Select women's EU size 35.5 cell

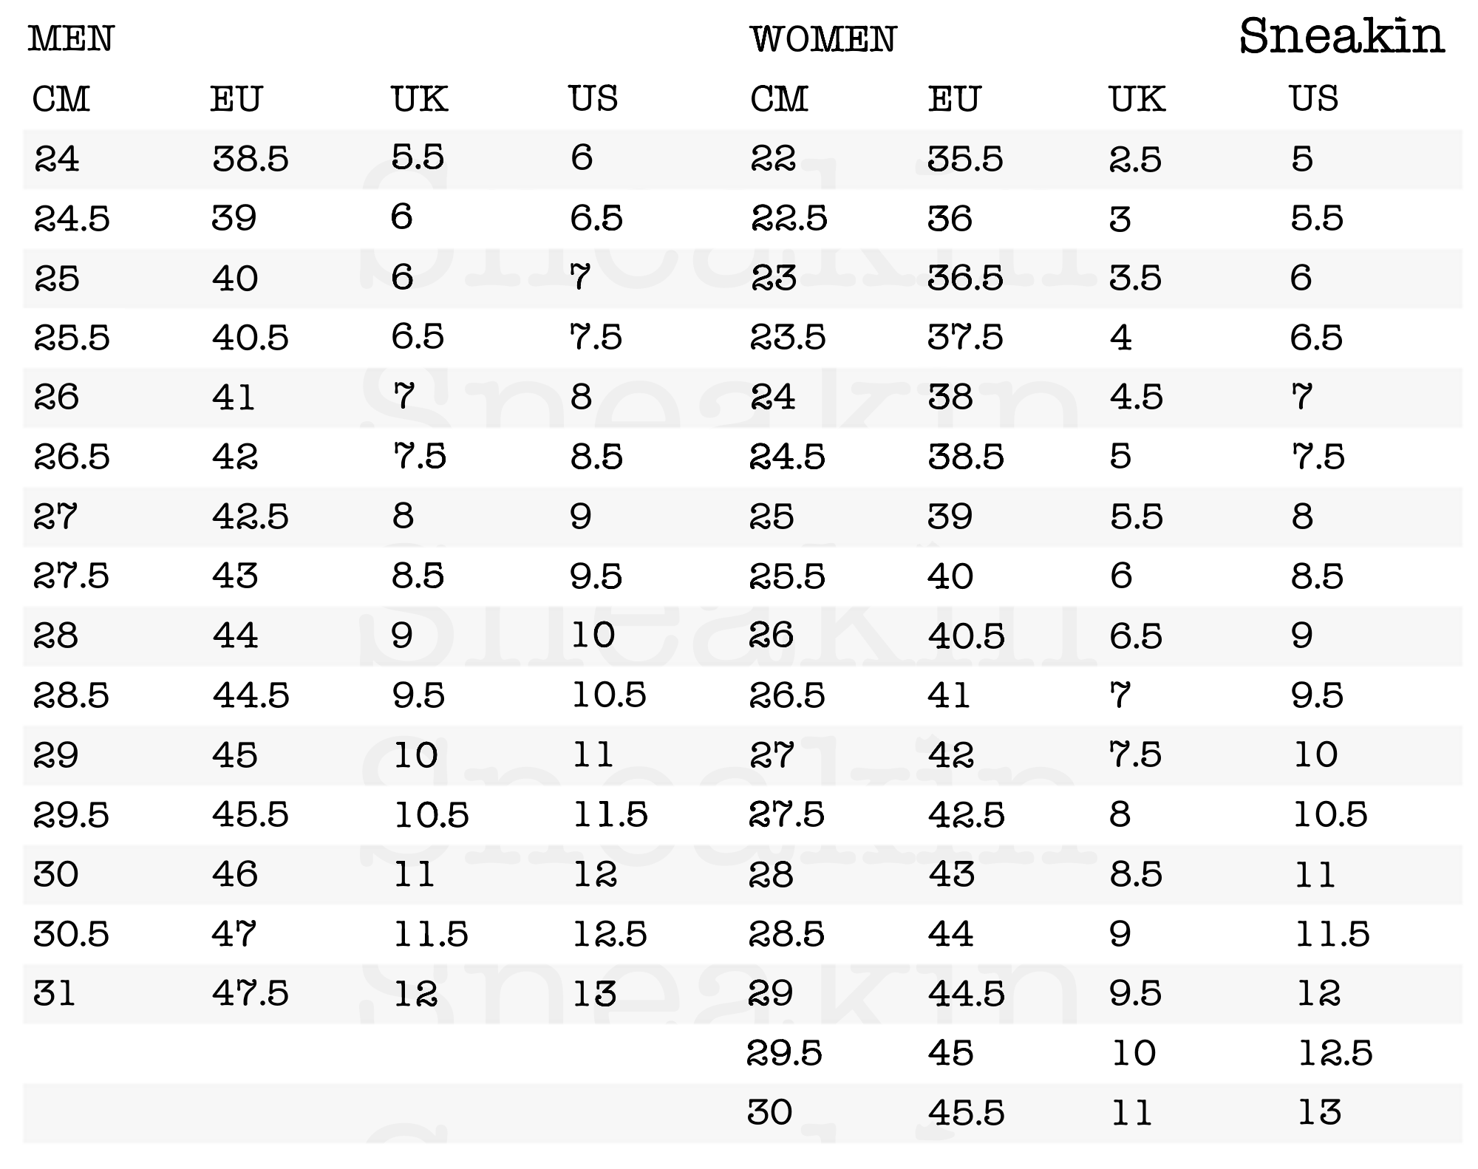click(966, 159)
